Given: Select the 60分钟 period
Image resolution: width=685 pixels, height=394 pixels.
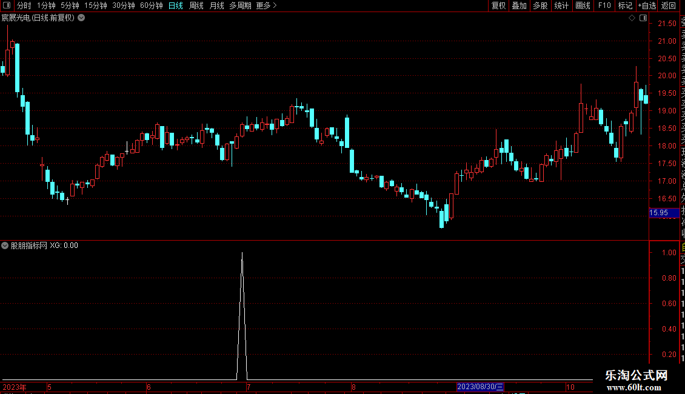Looking at the screenshot, I should tap(152, 5).
